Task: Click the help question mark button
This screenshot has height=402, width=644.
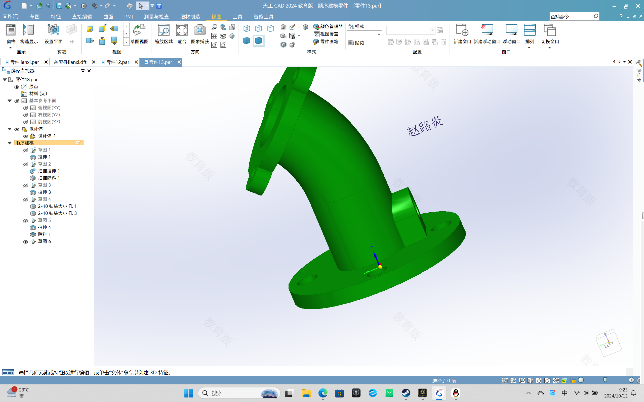Action: tap(621, 17)
